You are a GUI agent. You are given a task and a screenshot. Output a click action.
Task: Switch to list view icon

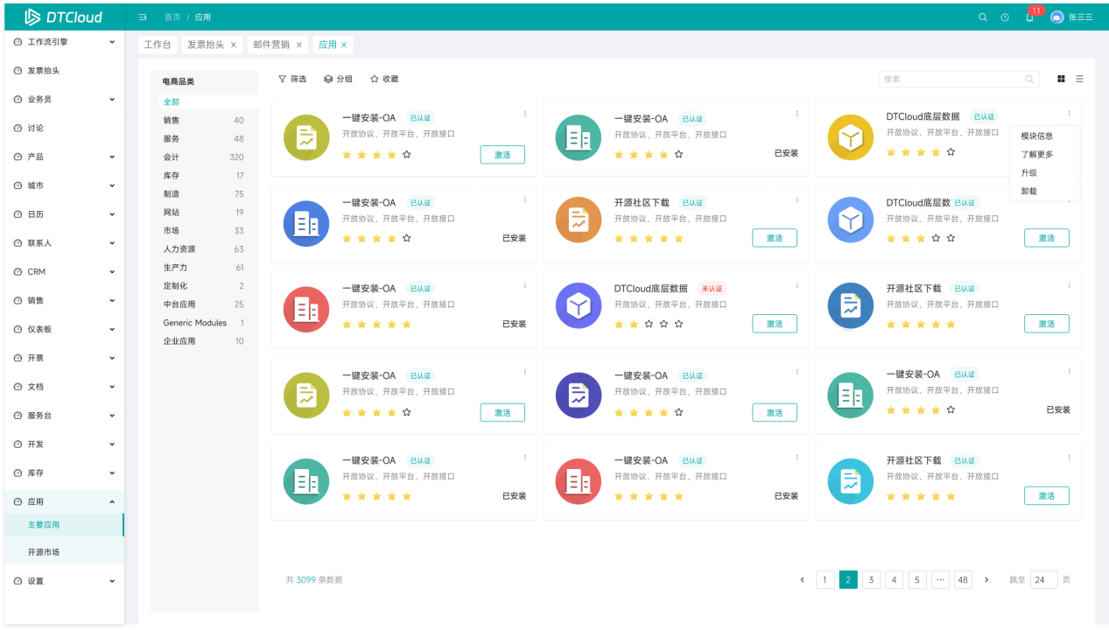[x=1079, y=79]
